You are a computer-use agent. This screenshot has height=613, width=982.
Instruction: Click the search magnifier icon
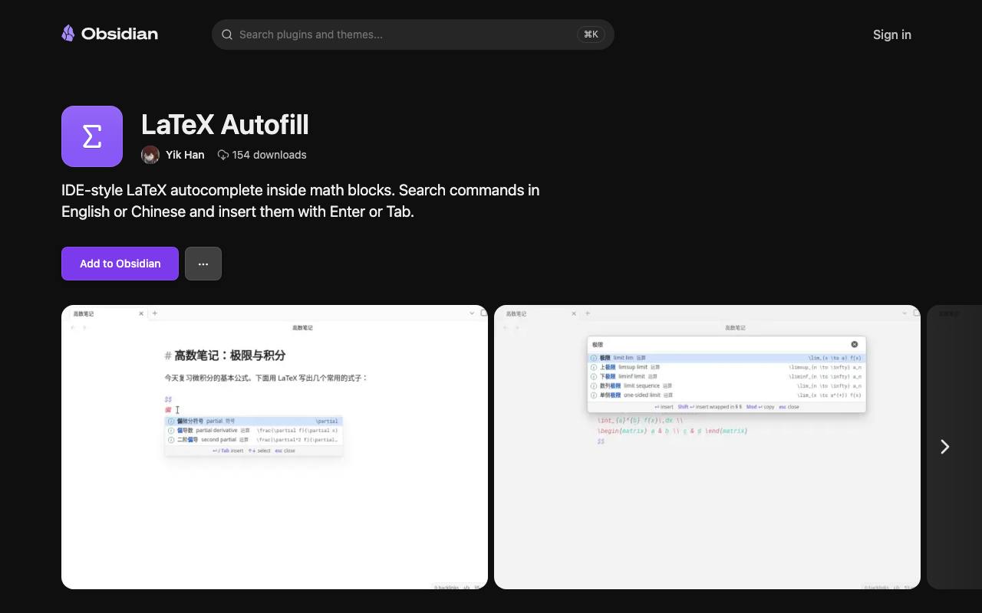pyautogui.click(x=227, y=34)
